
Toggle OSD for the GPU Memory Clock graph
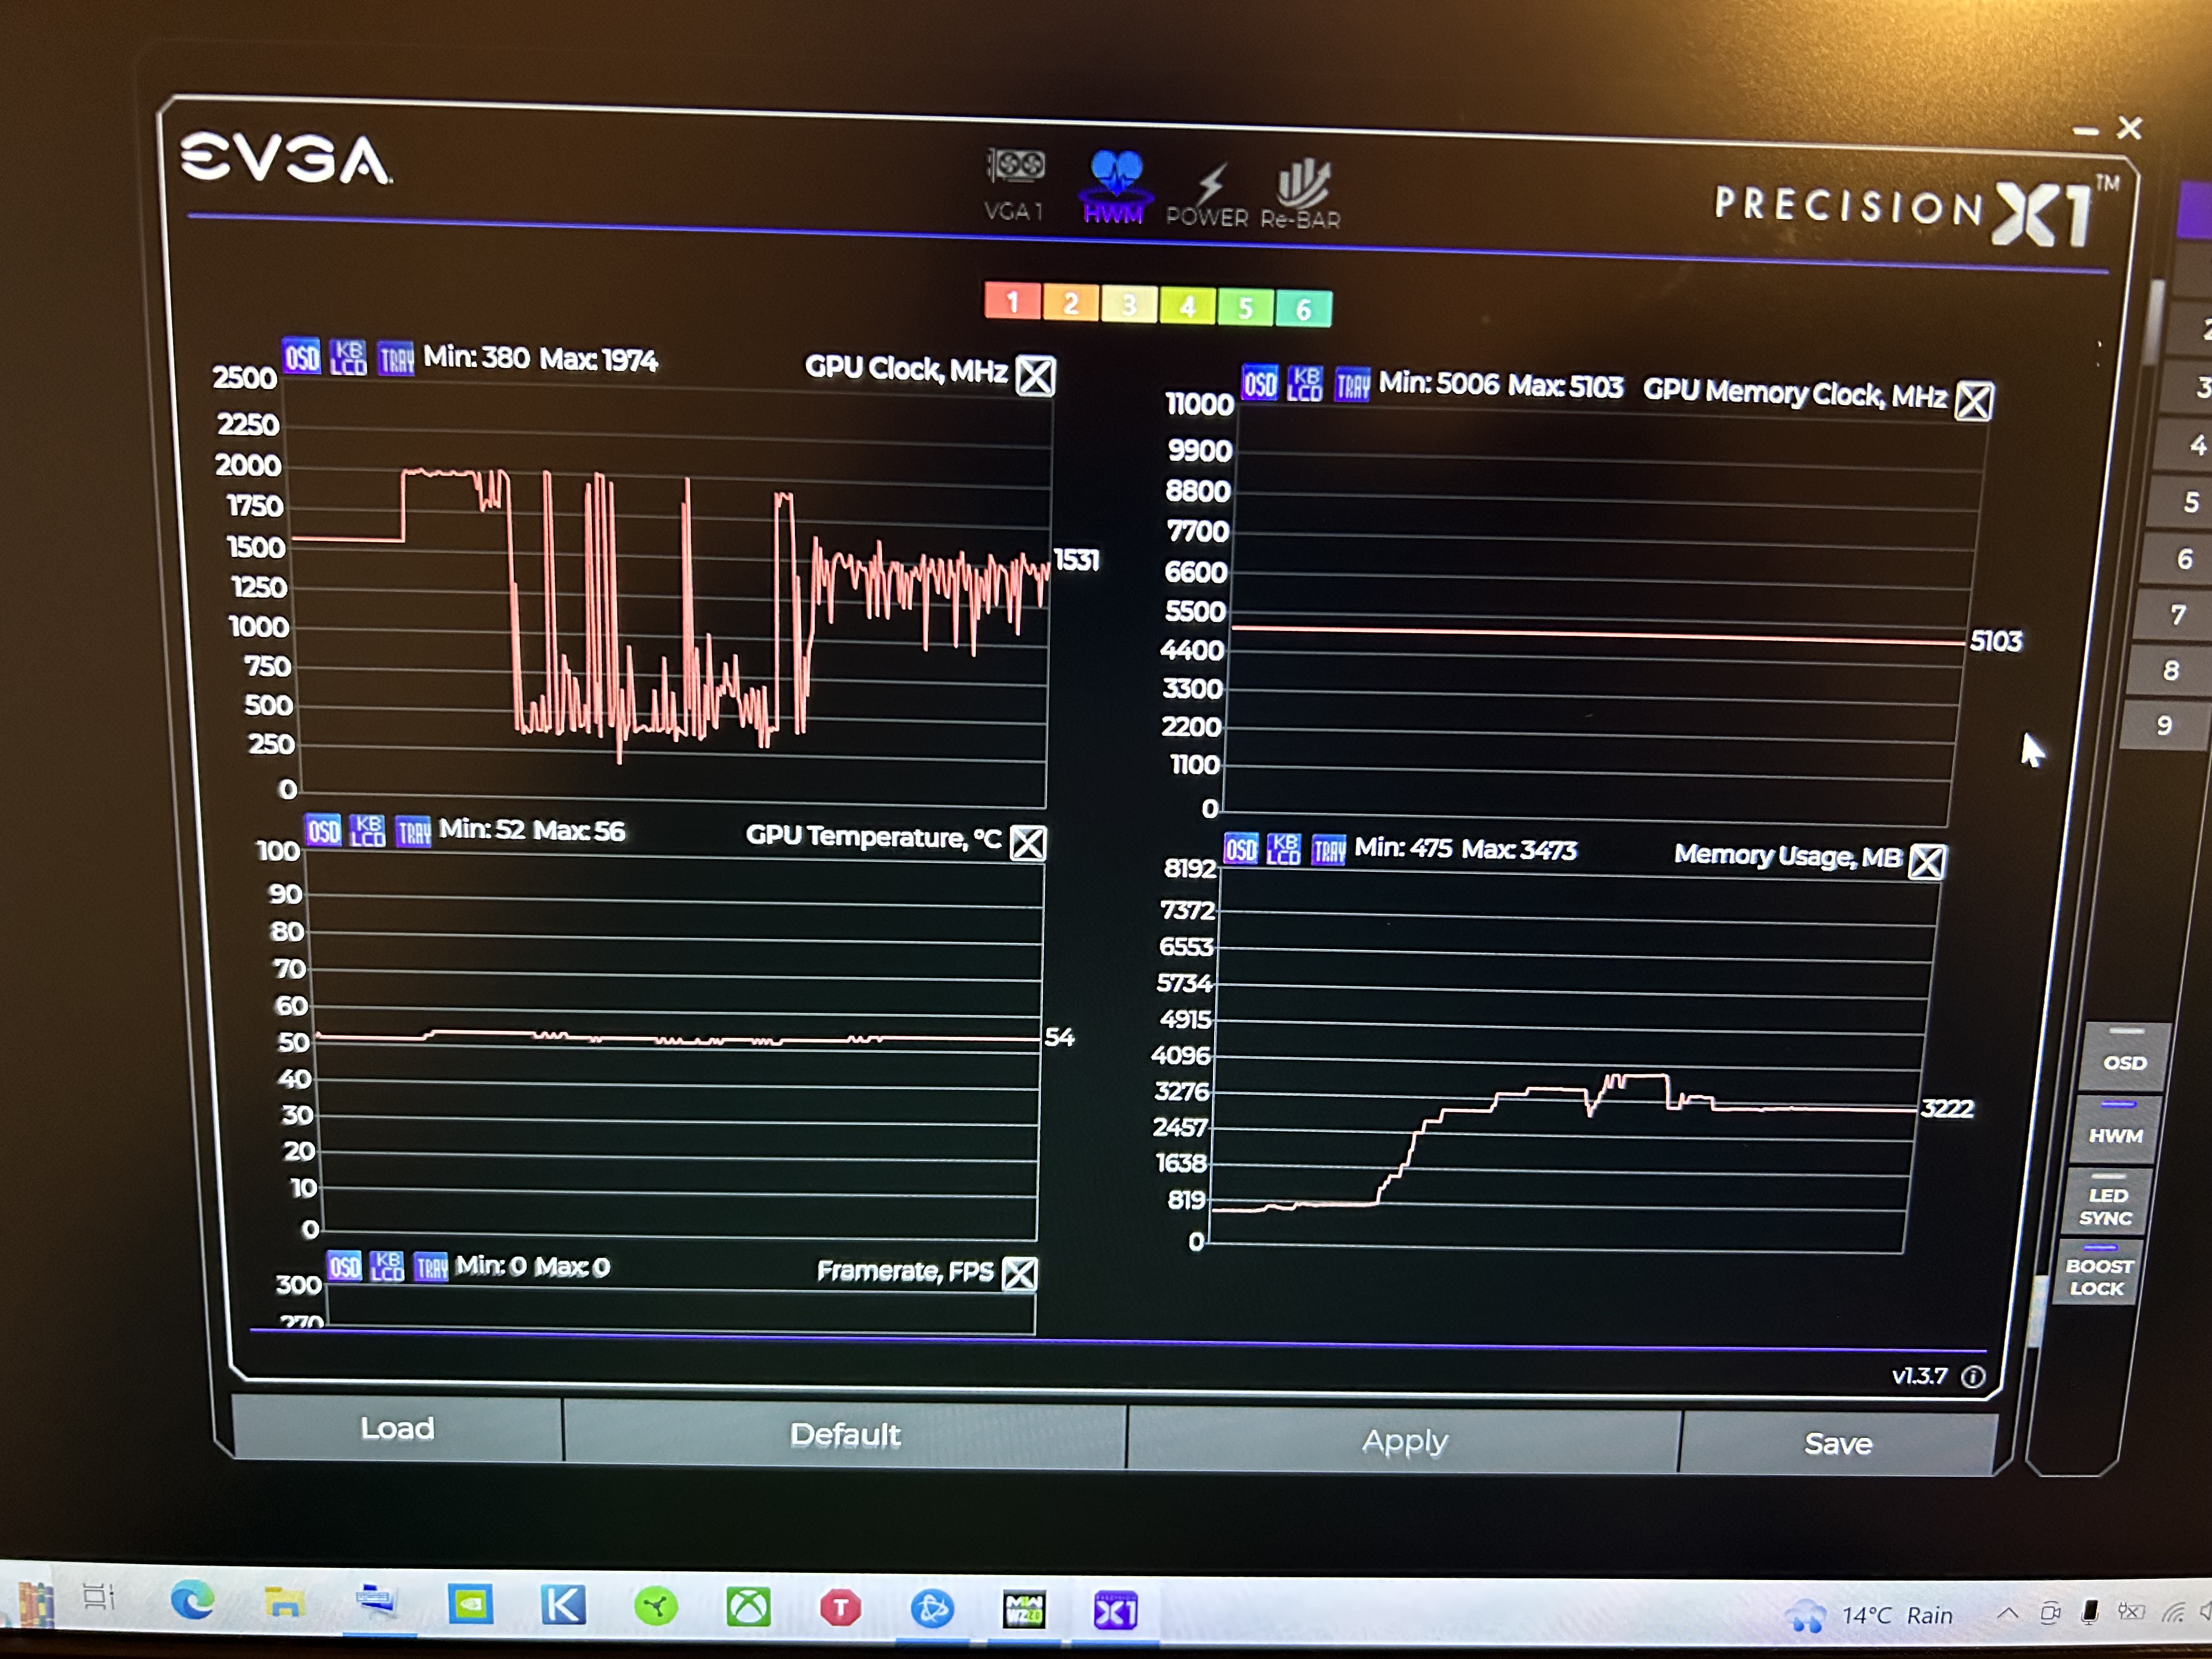click(x=1260, y=383)
